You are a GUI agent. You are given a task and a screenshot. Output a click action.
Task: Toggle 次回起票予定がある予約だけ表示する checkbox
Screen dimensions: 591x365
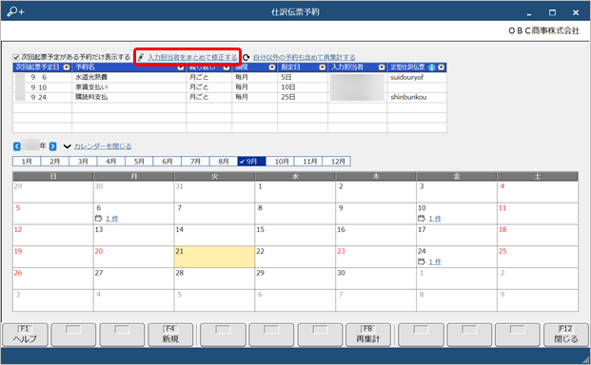click(x=16, y=57)
